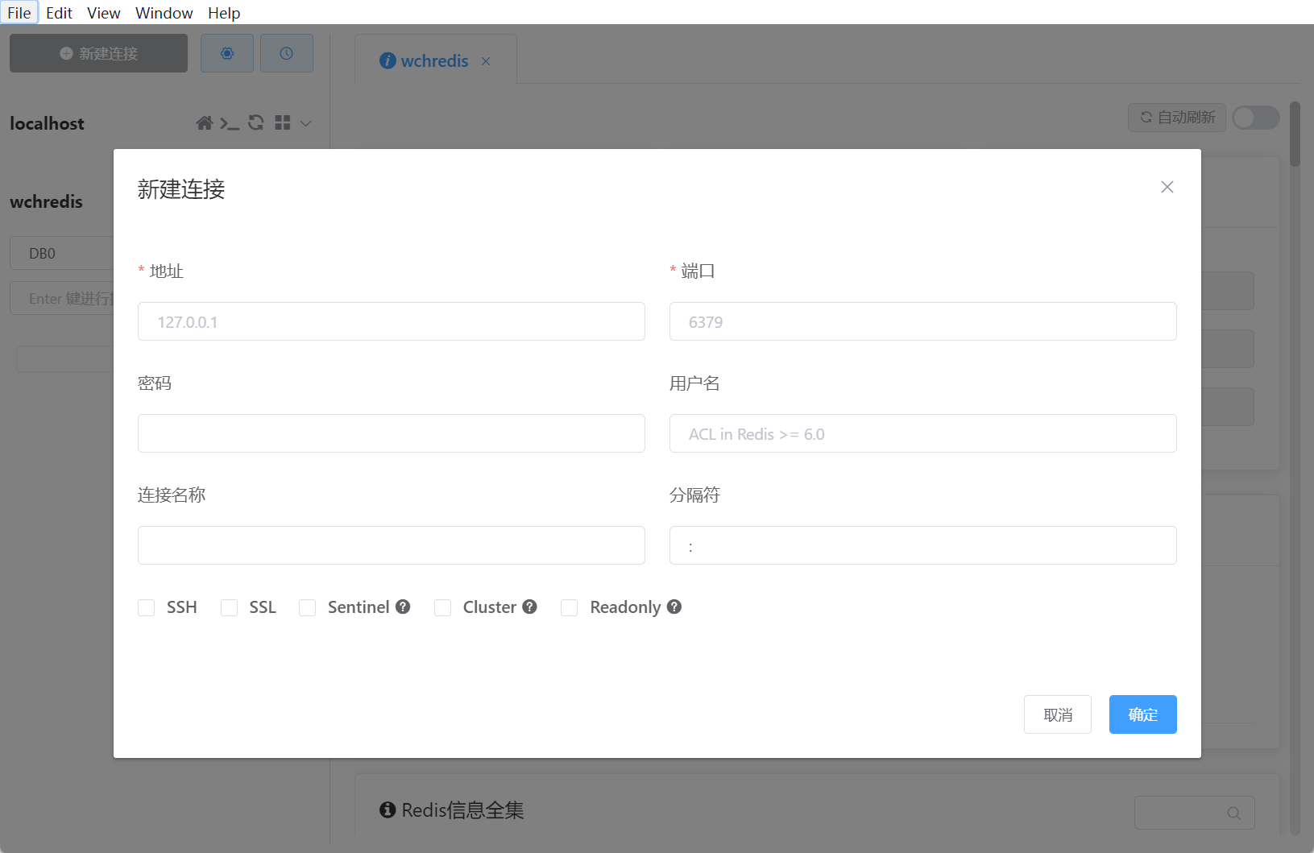
Task: Click the 分隔符 separator field
Action: click(x=923, y=545)
